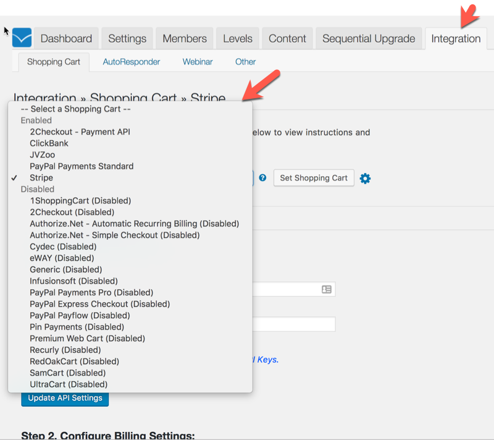Switch to the Settings tab
This screenshot has width=494, height=440.
click(127, 38)
